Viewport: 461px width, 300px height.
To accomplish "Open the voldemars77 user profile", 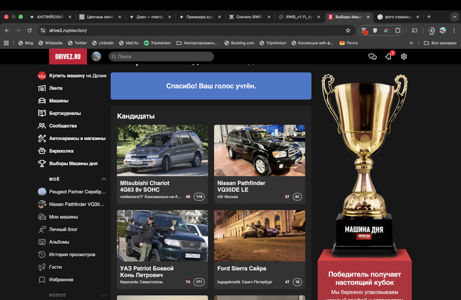I will pos(132,197).
